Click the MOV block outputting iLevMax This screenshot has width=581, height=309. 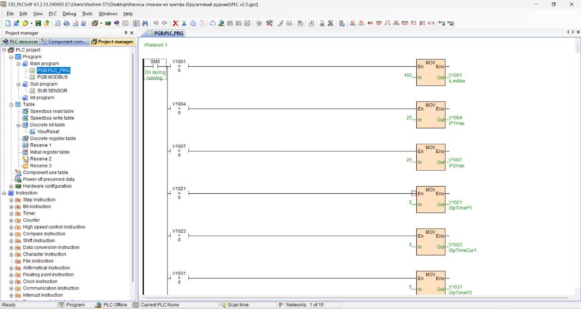430,72
